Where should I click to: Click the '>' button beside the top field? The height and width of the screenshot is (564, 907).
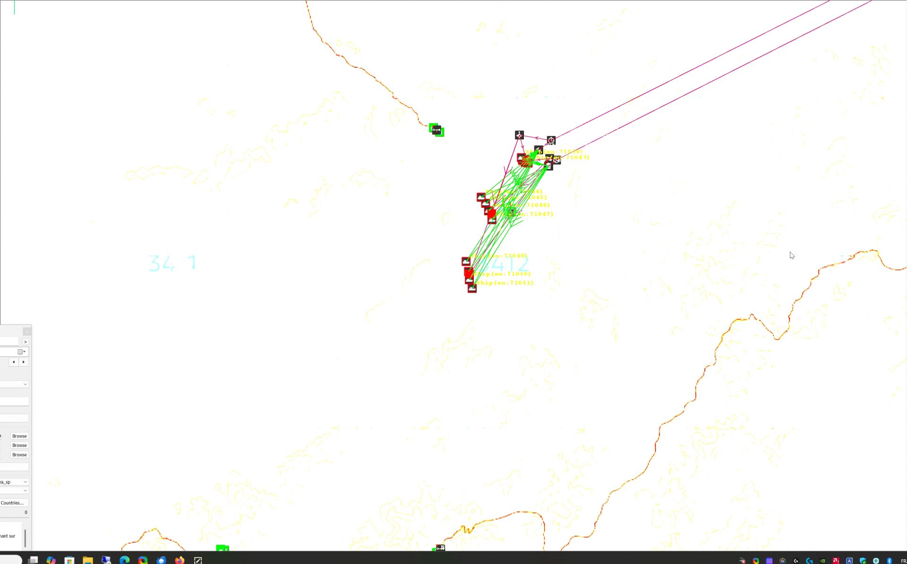(26, 342)
